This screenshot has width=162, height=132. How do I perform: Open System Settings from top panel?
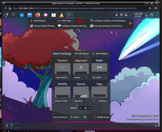click(x=14, y=15)
